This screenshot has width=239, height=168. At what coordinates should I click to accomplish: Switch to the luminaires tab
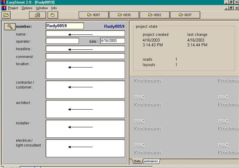coord(151,161)
